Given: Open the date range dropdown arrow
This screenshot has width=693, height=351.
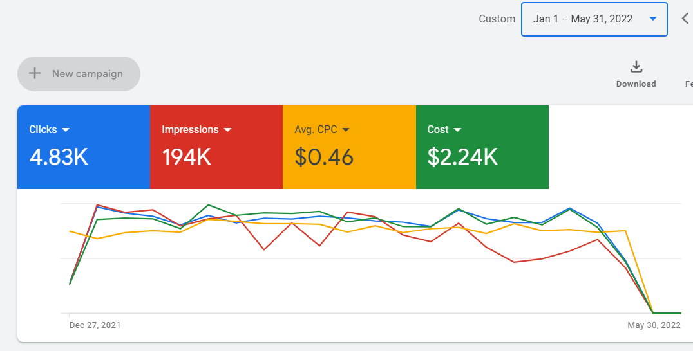Looking at the screenshot, I should coord(653,19).
